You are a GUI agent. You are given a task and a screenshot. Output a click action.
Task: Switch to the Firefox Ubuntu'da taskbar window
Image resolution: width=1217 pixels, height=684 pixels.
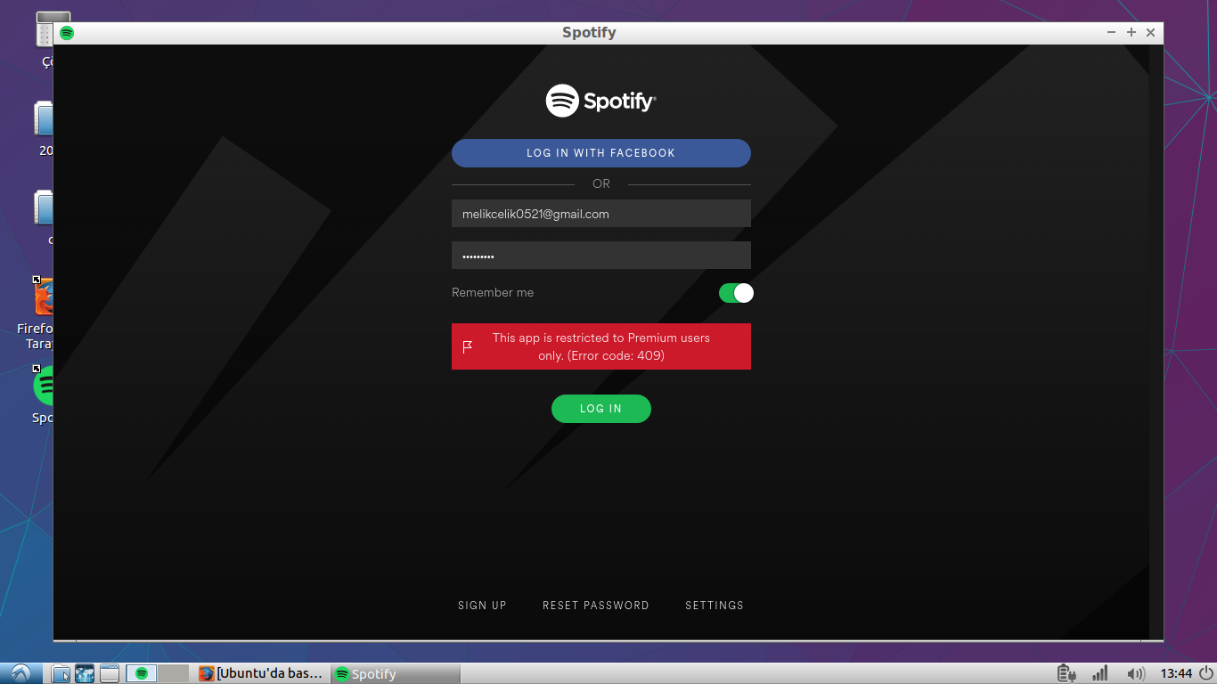262,673
